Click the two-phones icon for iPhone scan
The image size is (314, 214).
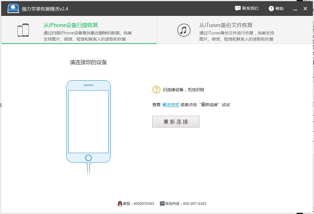tap(23, 30)
